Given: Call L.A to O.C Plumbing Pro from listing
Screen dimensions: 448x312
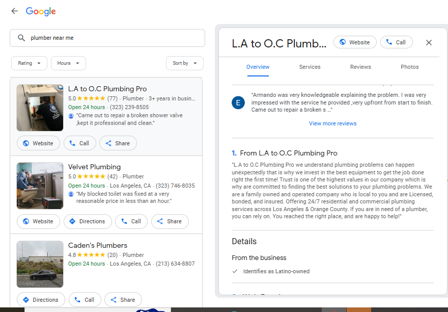Looking at the screenshot, I should click(80, 143).
